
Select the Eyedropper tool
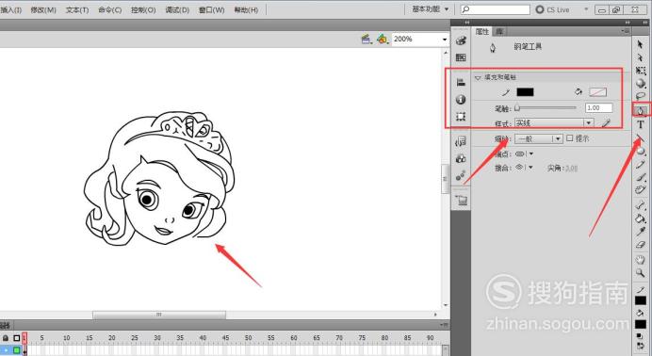[641, 232]
